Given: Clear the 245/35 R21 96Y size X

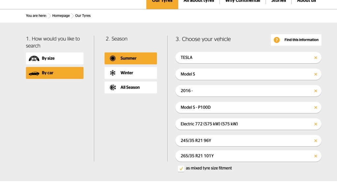Looking at the screenshot, I should click(316, 141).
